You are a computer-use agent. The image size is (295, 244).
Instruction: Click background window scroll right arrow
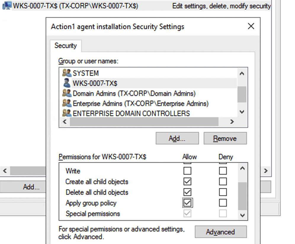[266, 171]
